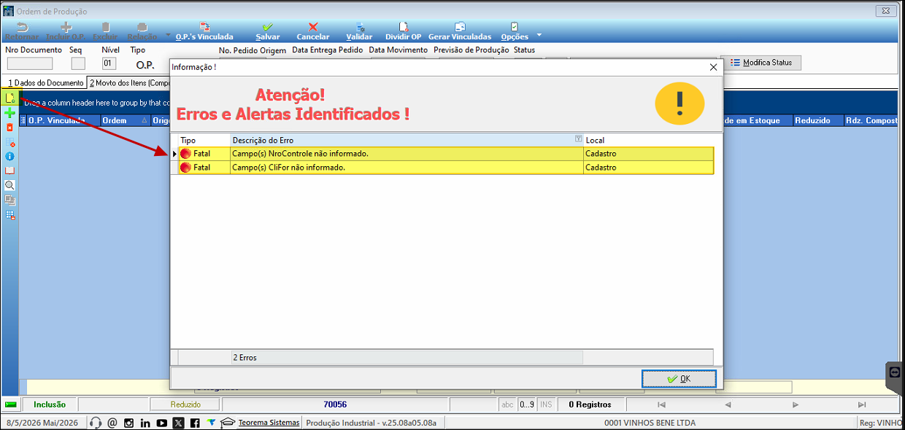Image resolution: width=905 pixels, height=430 pixels.
Task: Click the Reduzido column header in grid
Action: 817,120
